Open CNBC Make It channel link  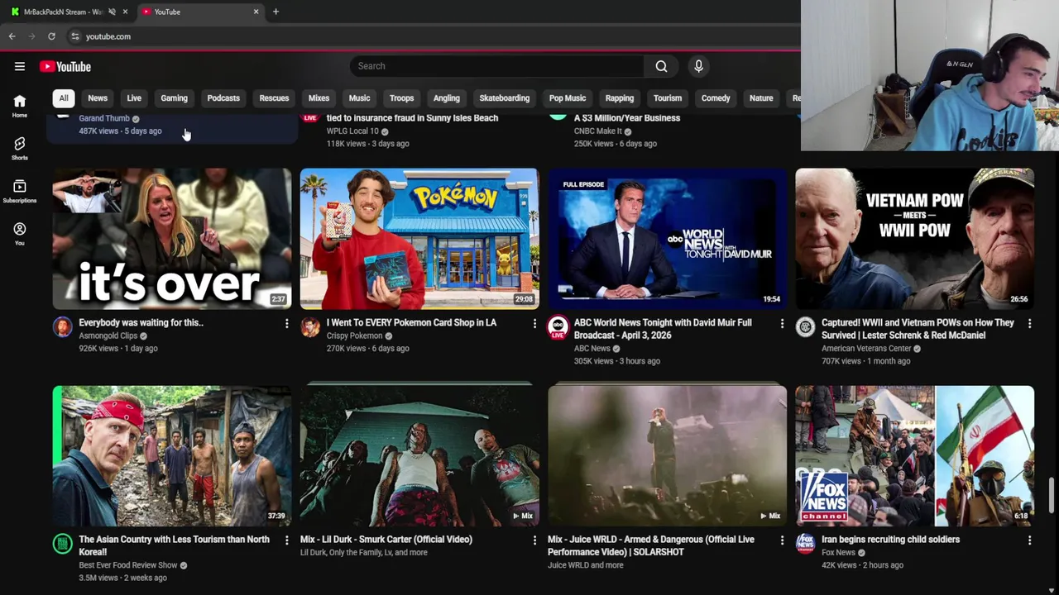click(598, 131)
